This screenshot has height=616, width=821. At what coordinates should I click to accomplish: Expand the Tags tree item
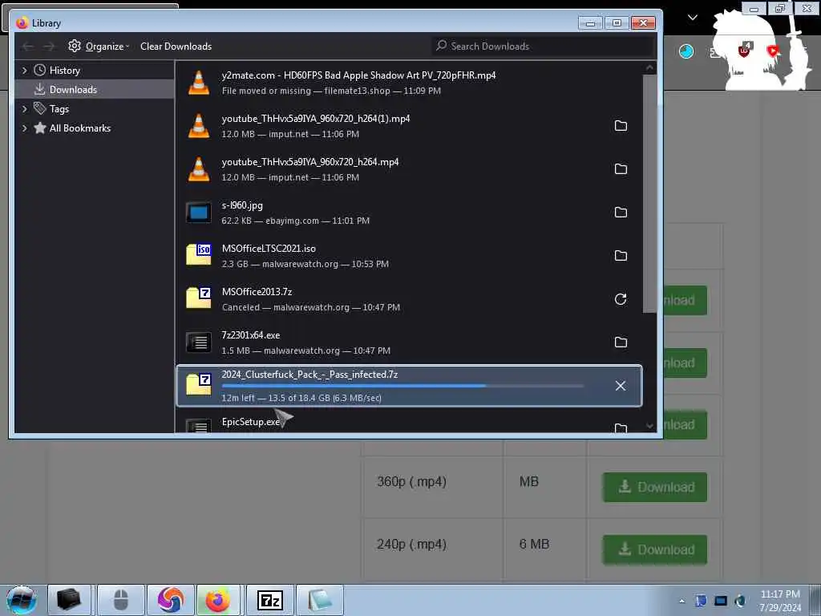coord(24,109)
